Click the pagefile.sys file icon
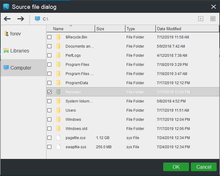The width and height of the screenshot is (220, 176). [x=59, y=138]
